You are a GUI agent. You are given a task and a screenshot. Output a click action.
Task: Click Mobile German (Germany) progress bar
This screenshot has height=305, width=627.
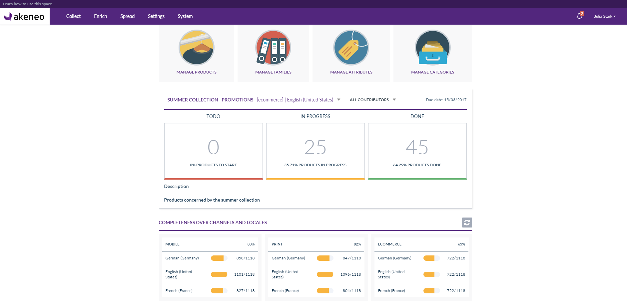point(219,258)
